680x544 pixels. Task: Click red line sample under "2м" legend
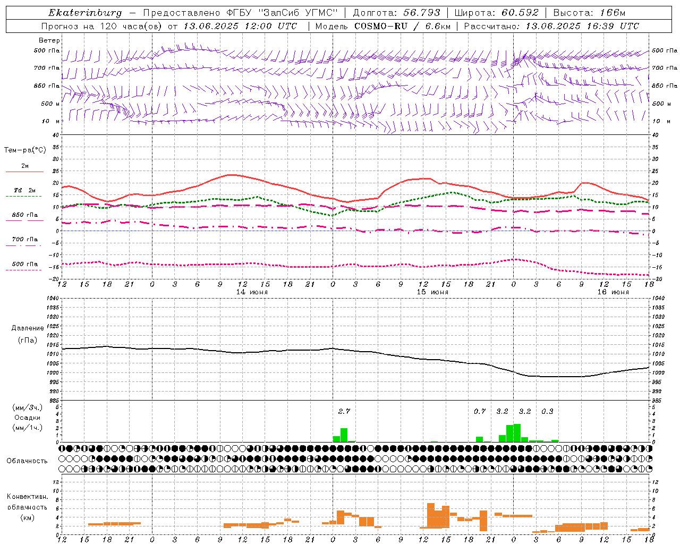tap(24, 172)
